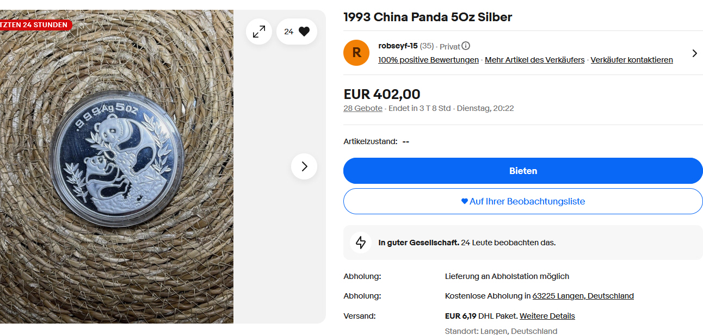Click Verkäufer kontaktieren link
The image size is (703, 335).
click(631, 60)
